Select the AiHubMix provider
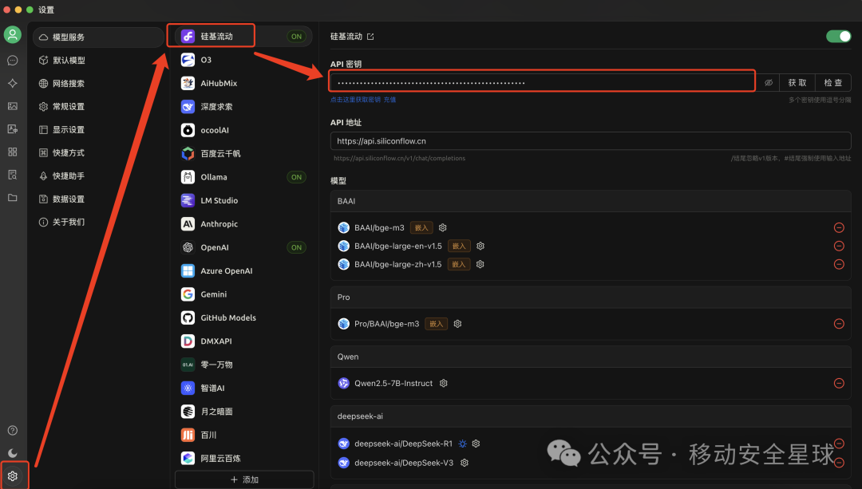 [243, 83]
